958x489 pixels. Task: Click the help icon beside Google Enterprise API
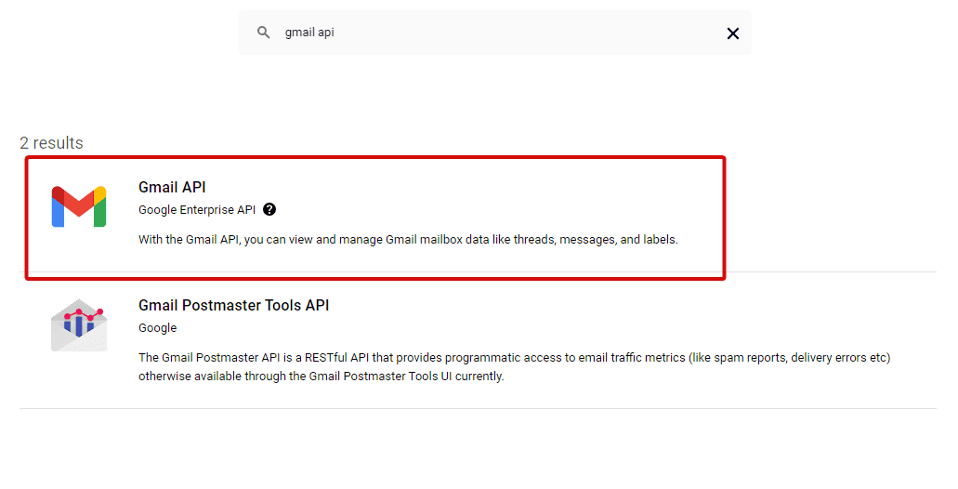(269, 210)
